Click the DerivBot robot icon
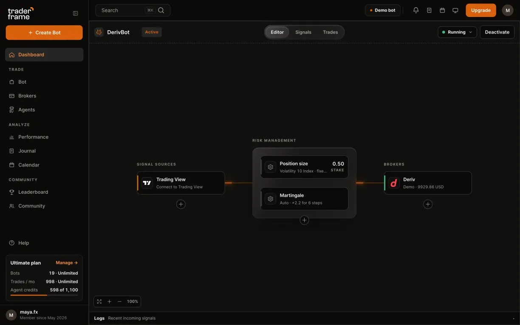520x325 pixels. 99,32
